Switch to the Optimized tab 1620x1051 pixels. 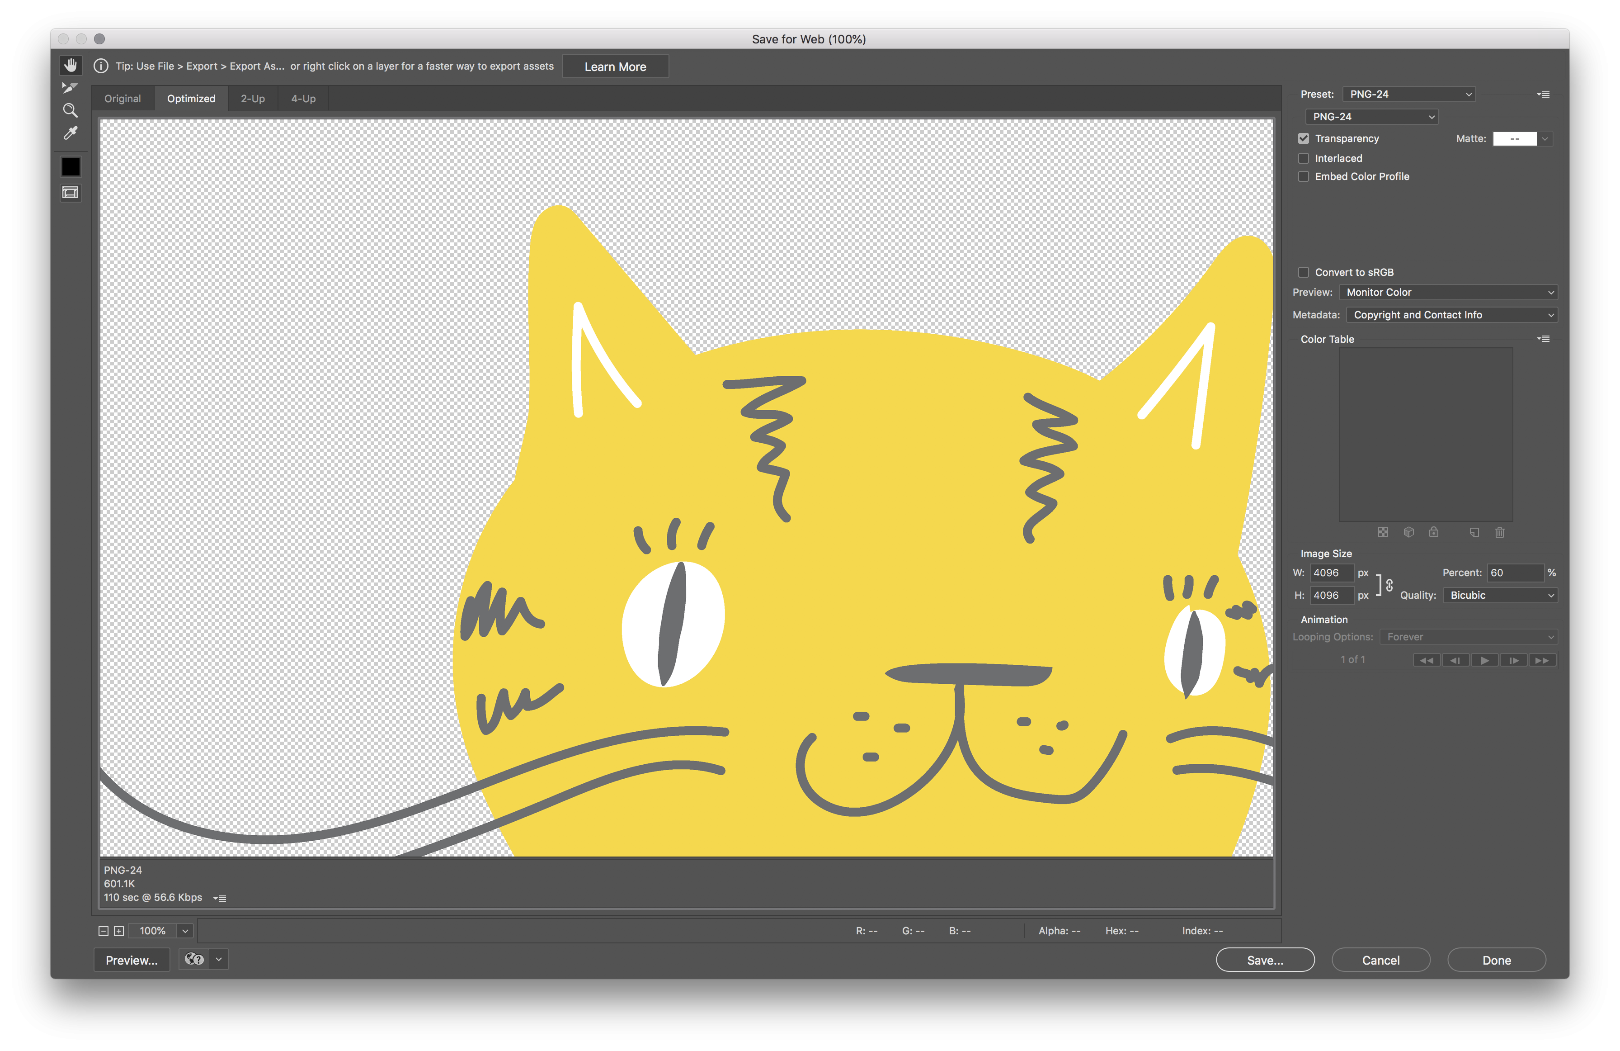click(191, 99)
